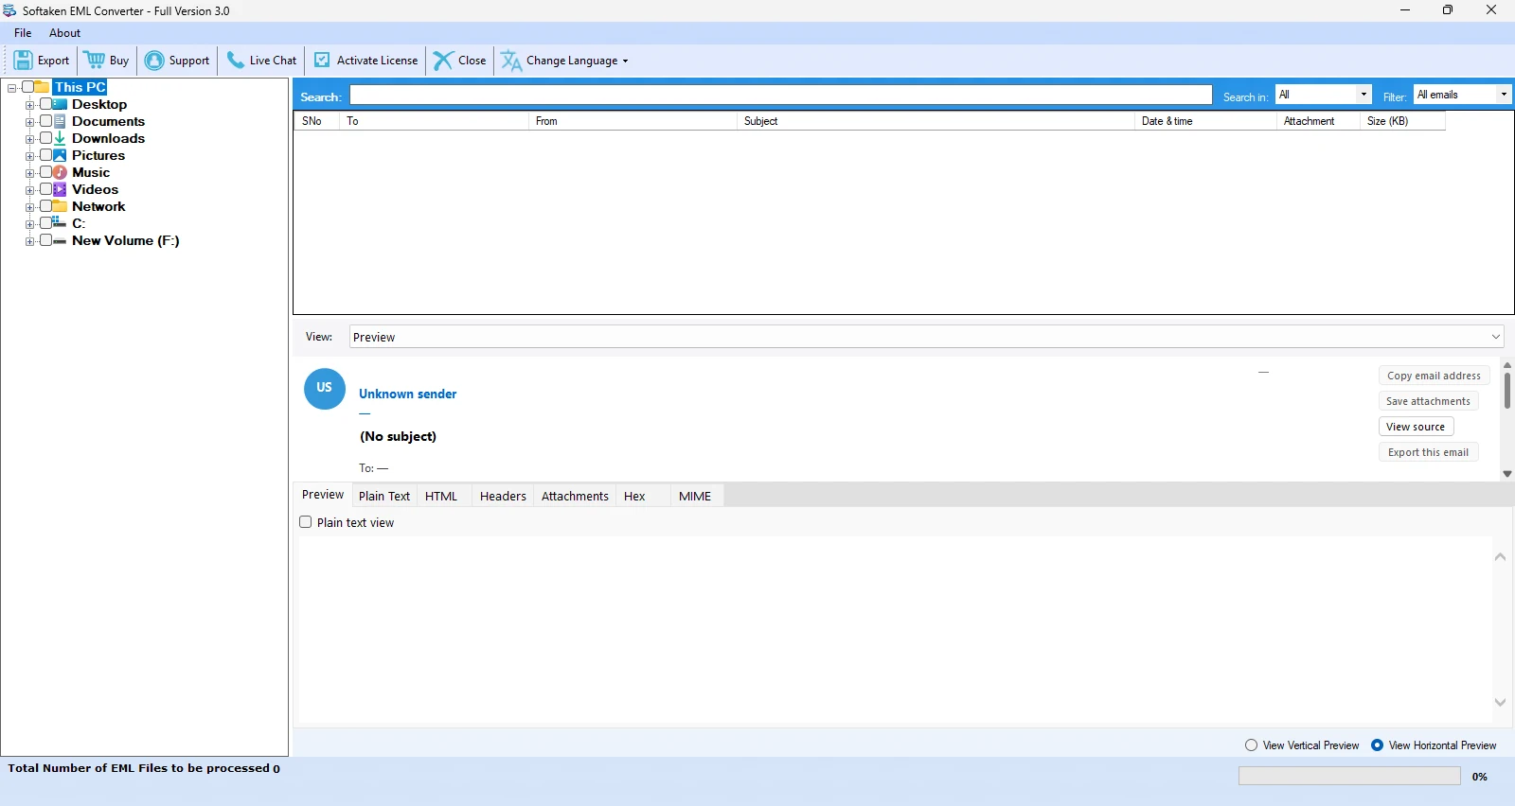Click the Change Language translate icon
The image size is (1515, 806).
coord(511,61)
